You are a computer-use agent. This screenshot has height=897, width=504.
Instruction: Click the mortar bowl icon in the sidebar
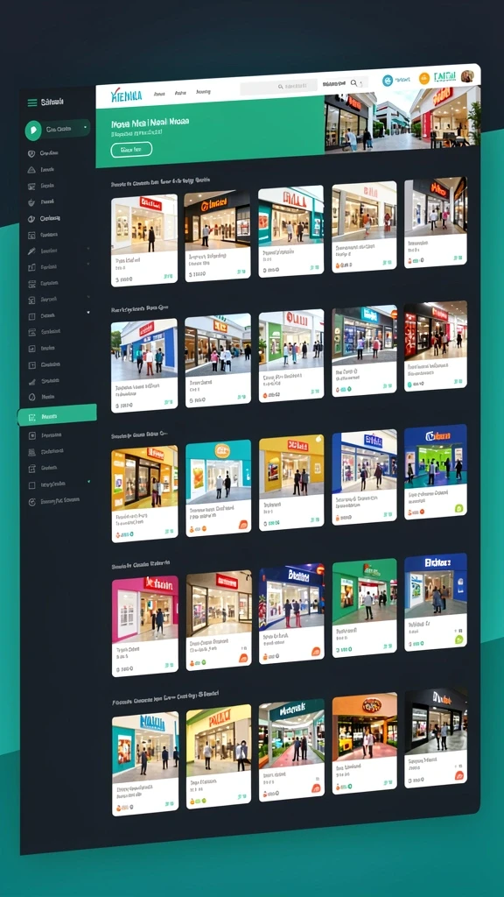(31, 202)
